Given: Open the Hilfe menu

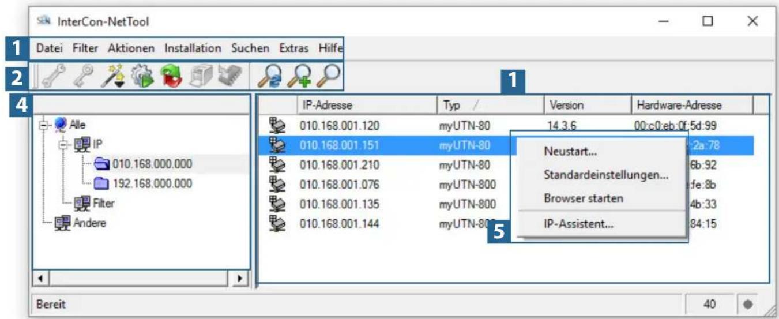Looking at the screenshot, I should click(330, 48).
